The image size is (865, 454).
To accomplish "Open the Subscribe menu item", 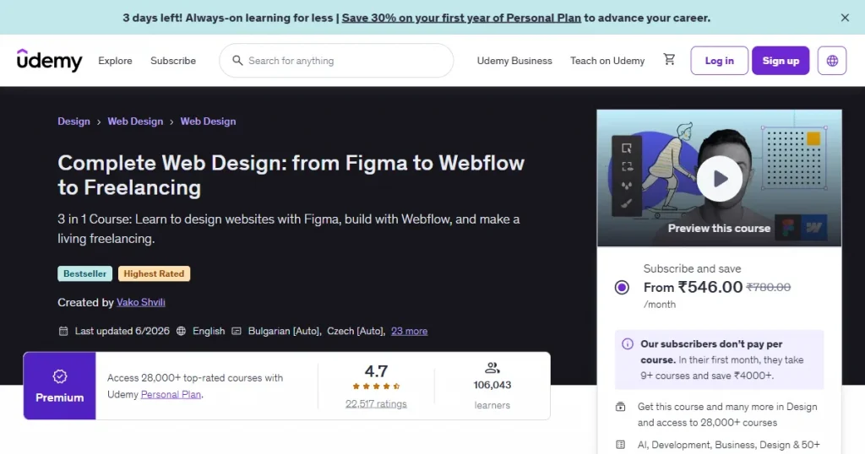I will [x=173, y=61].
